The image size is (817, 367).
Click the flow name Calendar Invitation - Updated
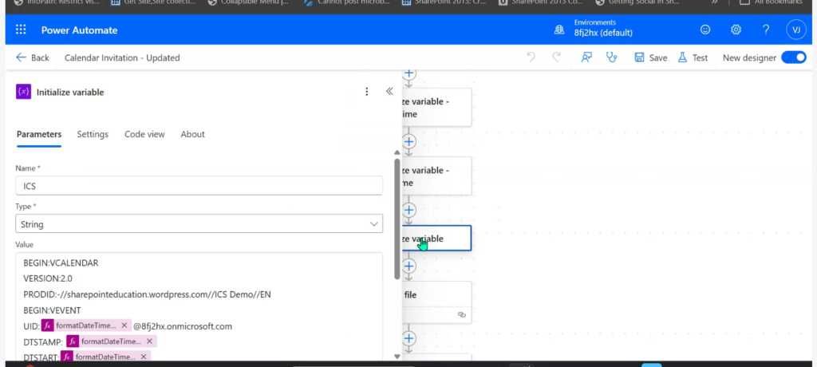coord(122,58)
